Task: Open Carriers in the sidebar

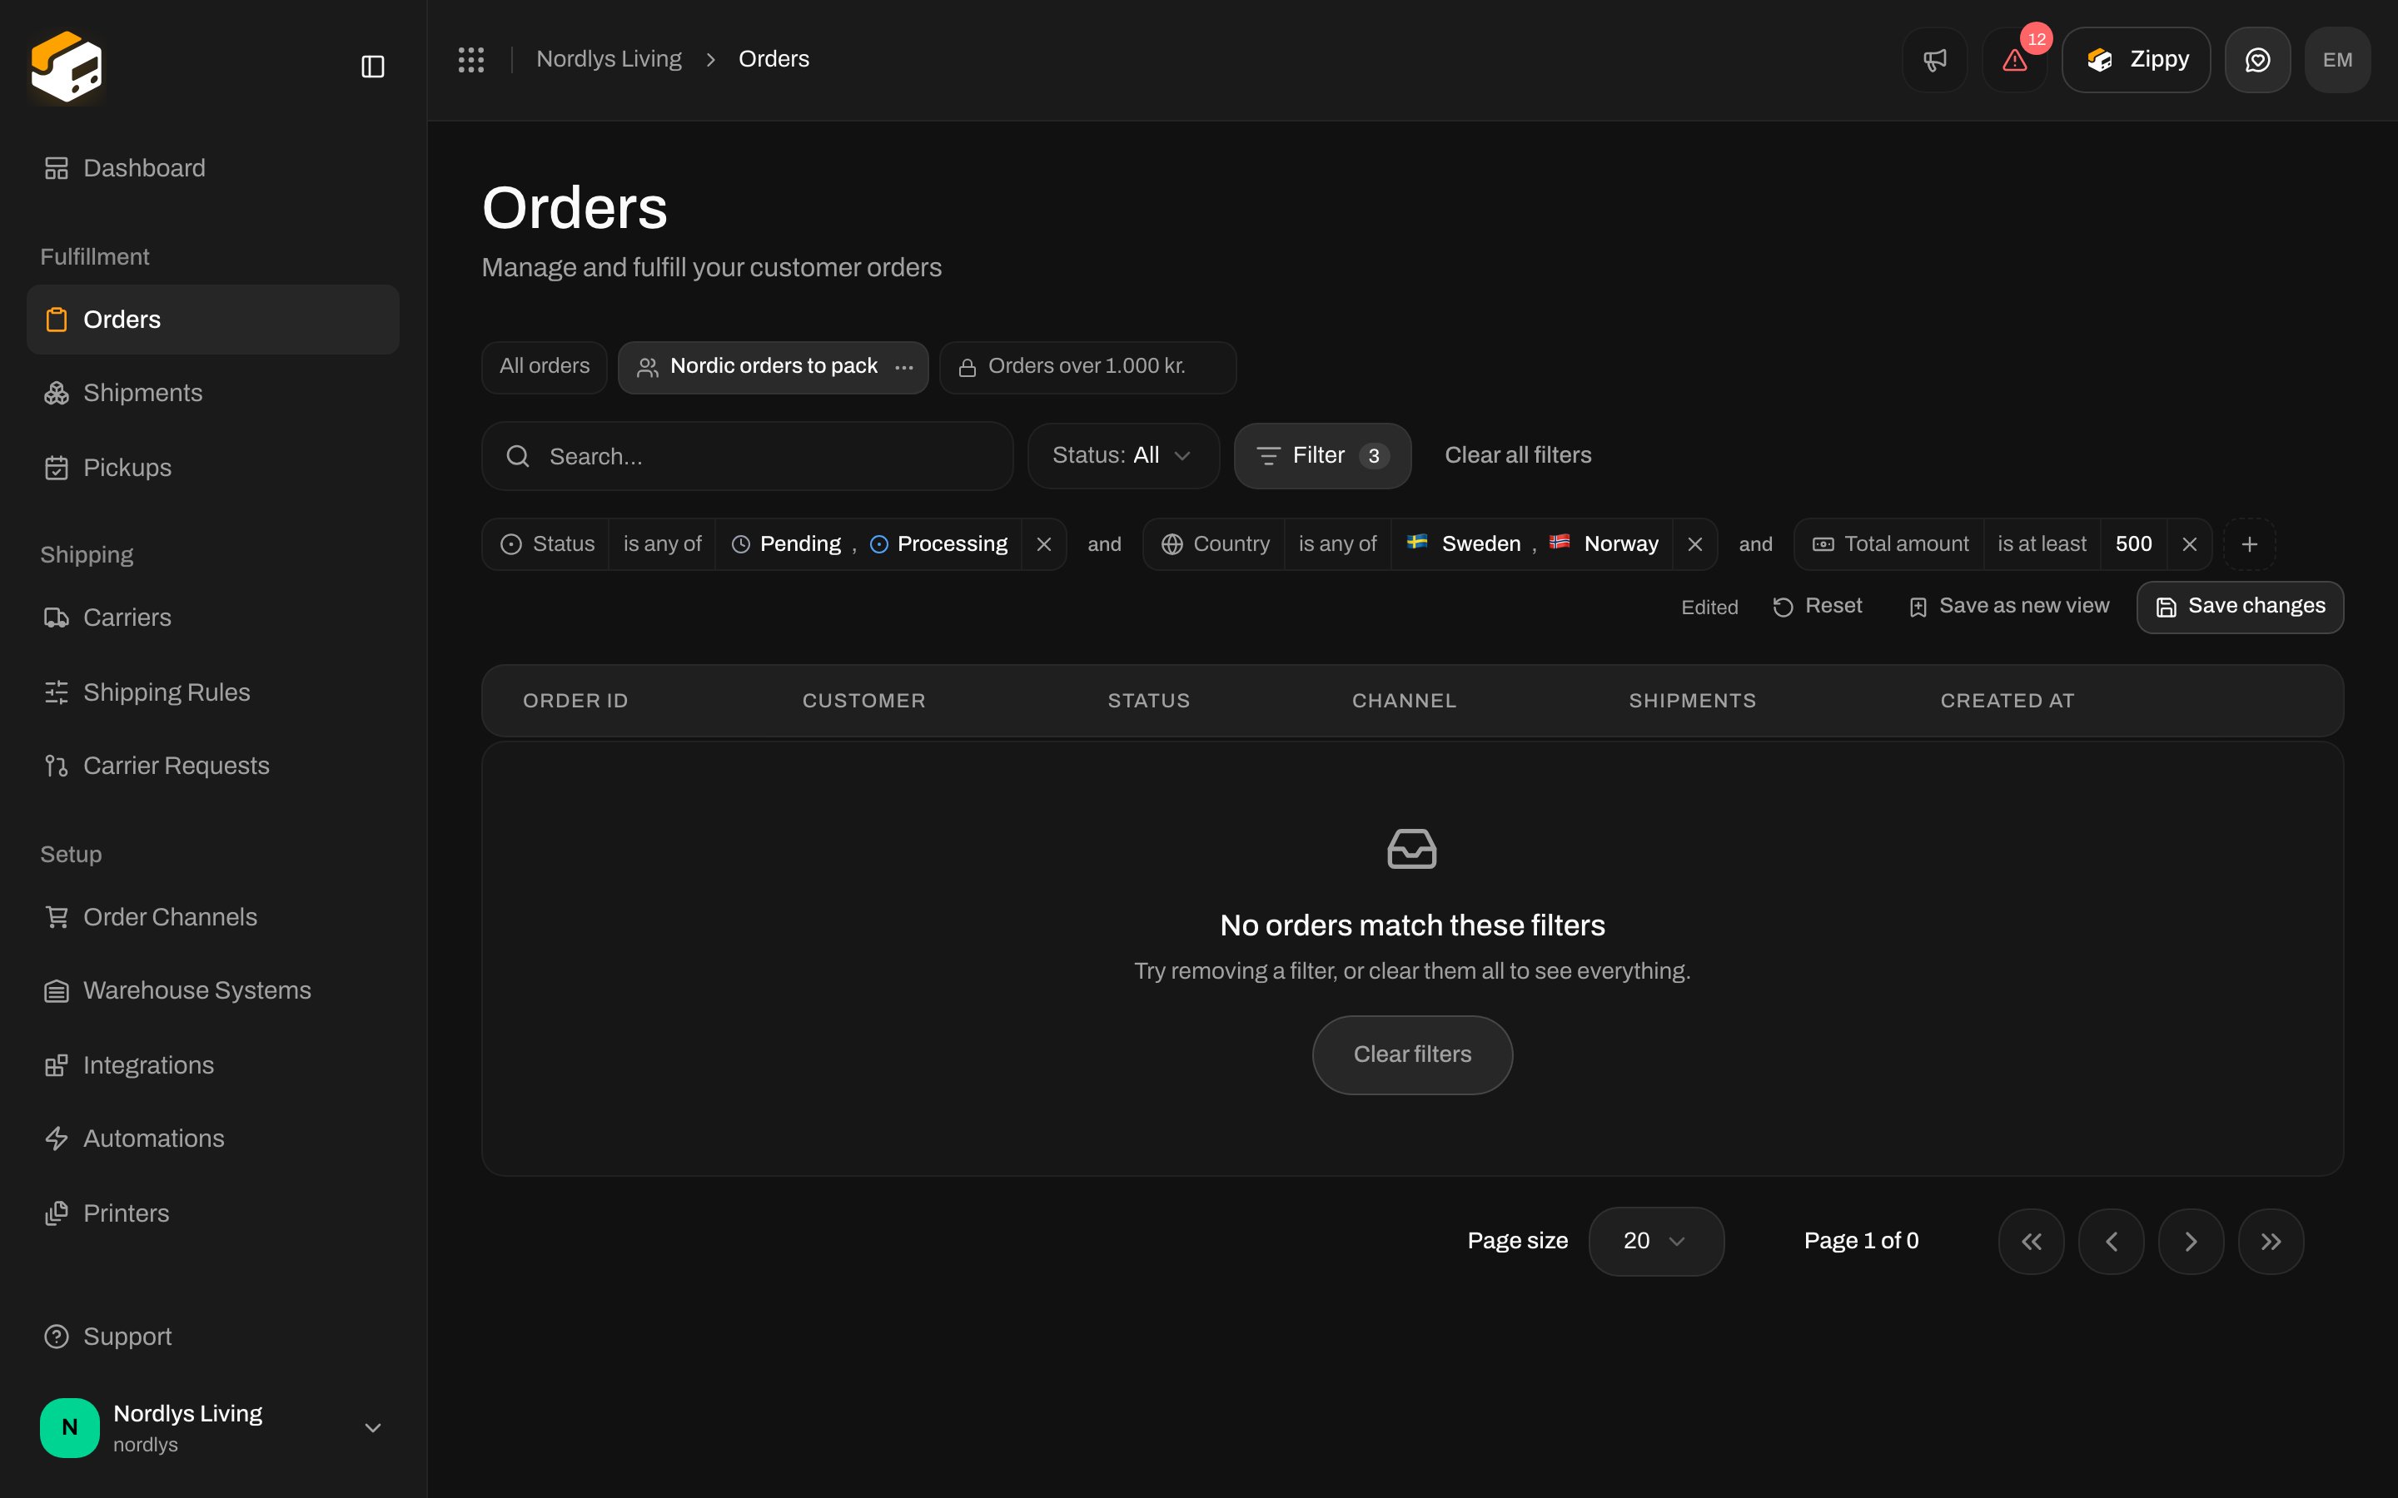Action: click(x=213, y=618)
